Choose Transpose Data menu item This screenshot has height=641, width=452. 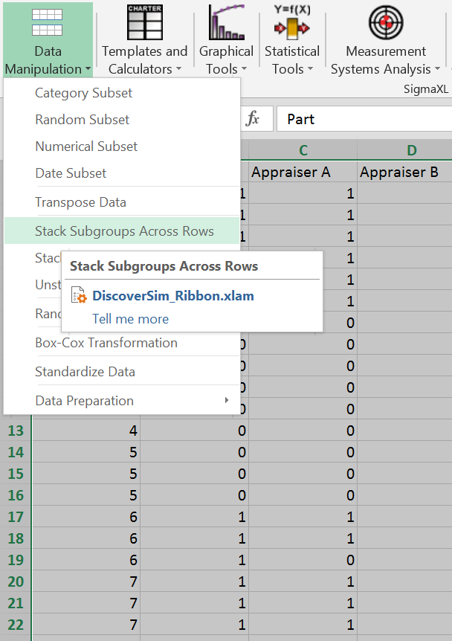coord(80,202)
